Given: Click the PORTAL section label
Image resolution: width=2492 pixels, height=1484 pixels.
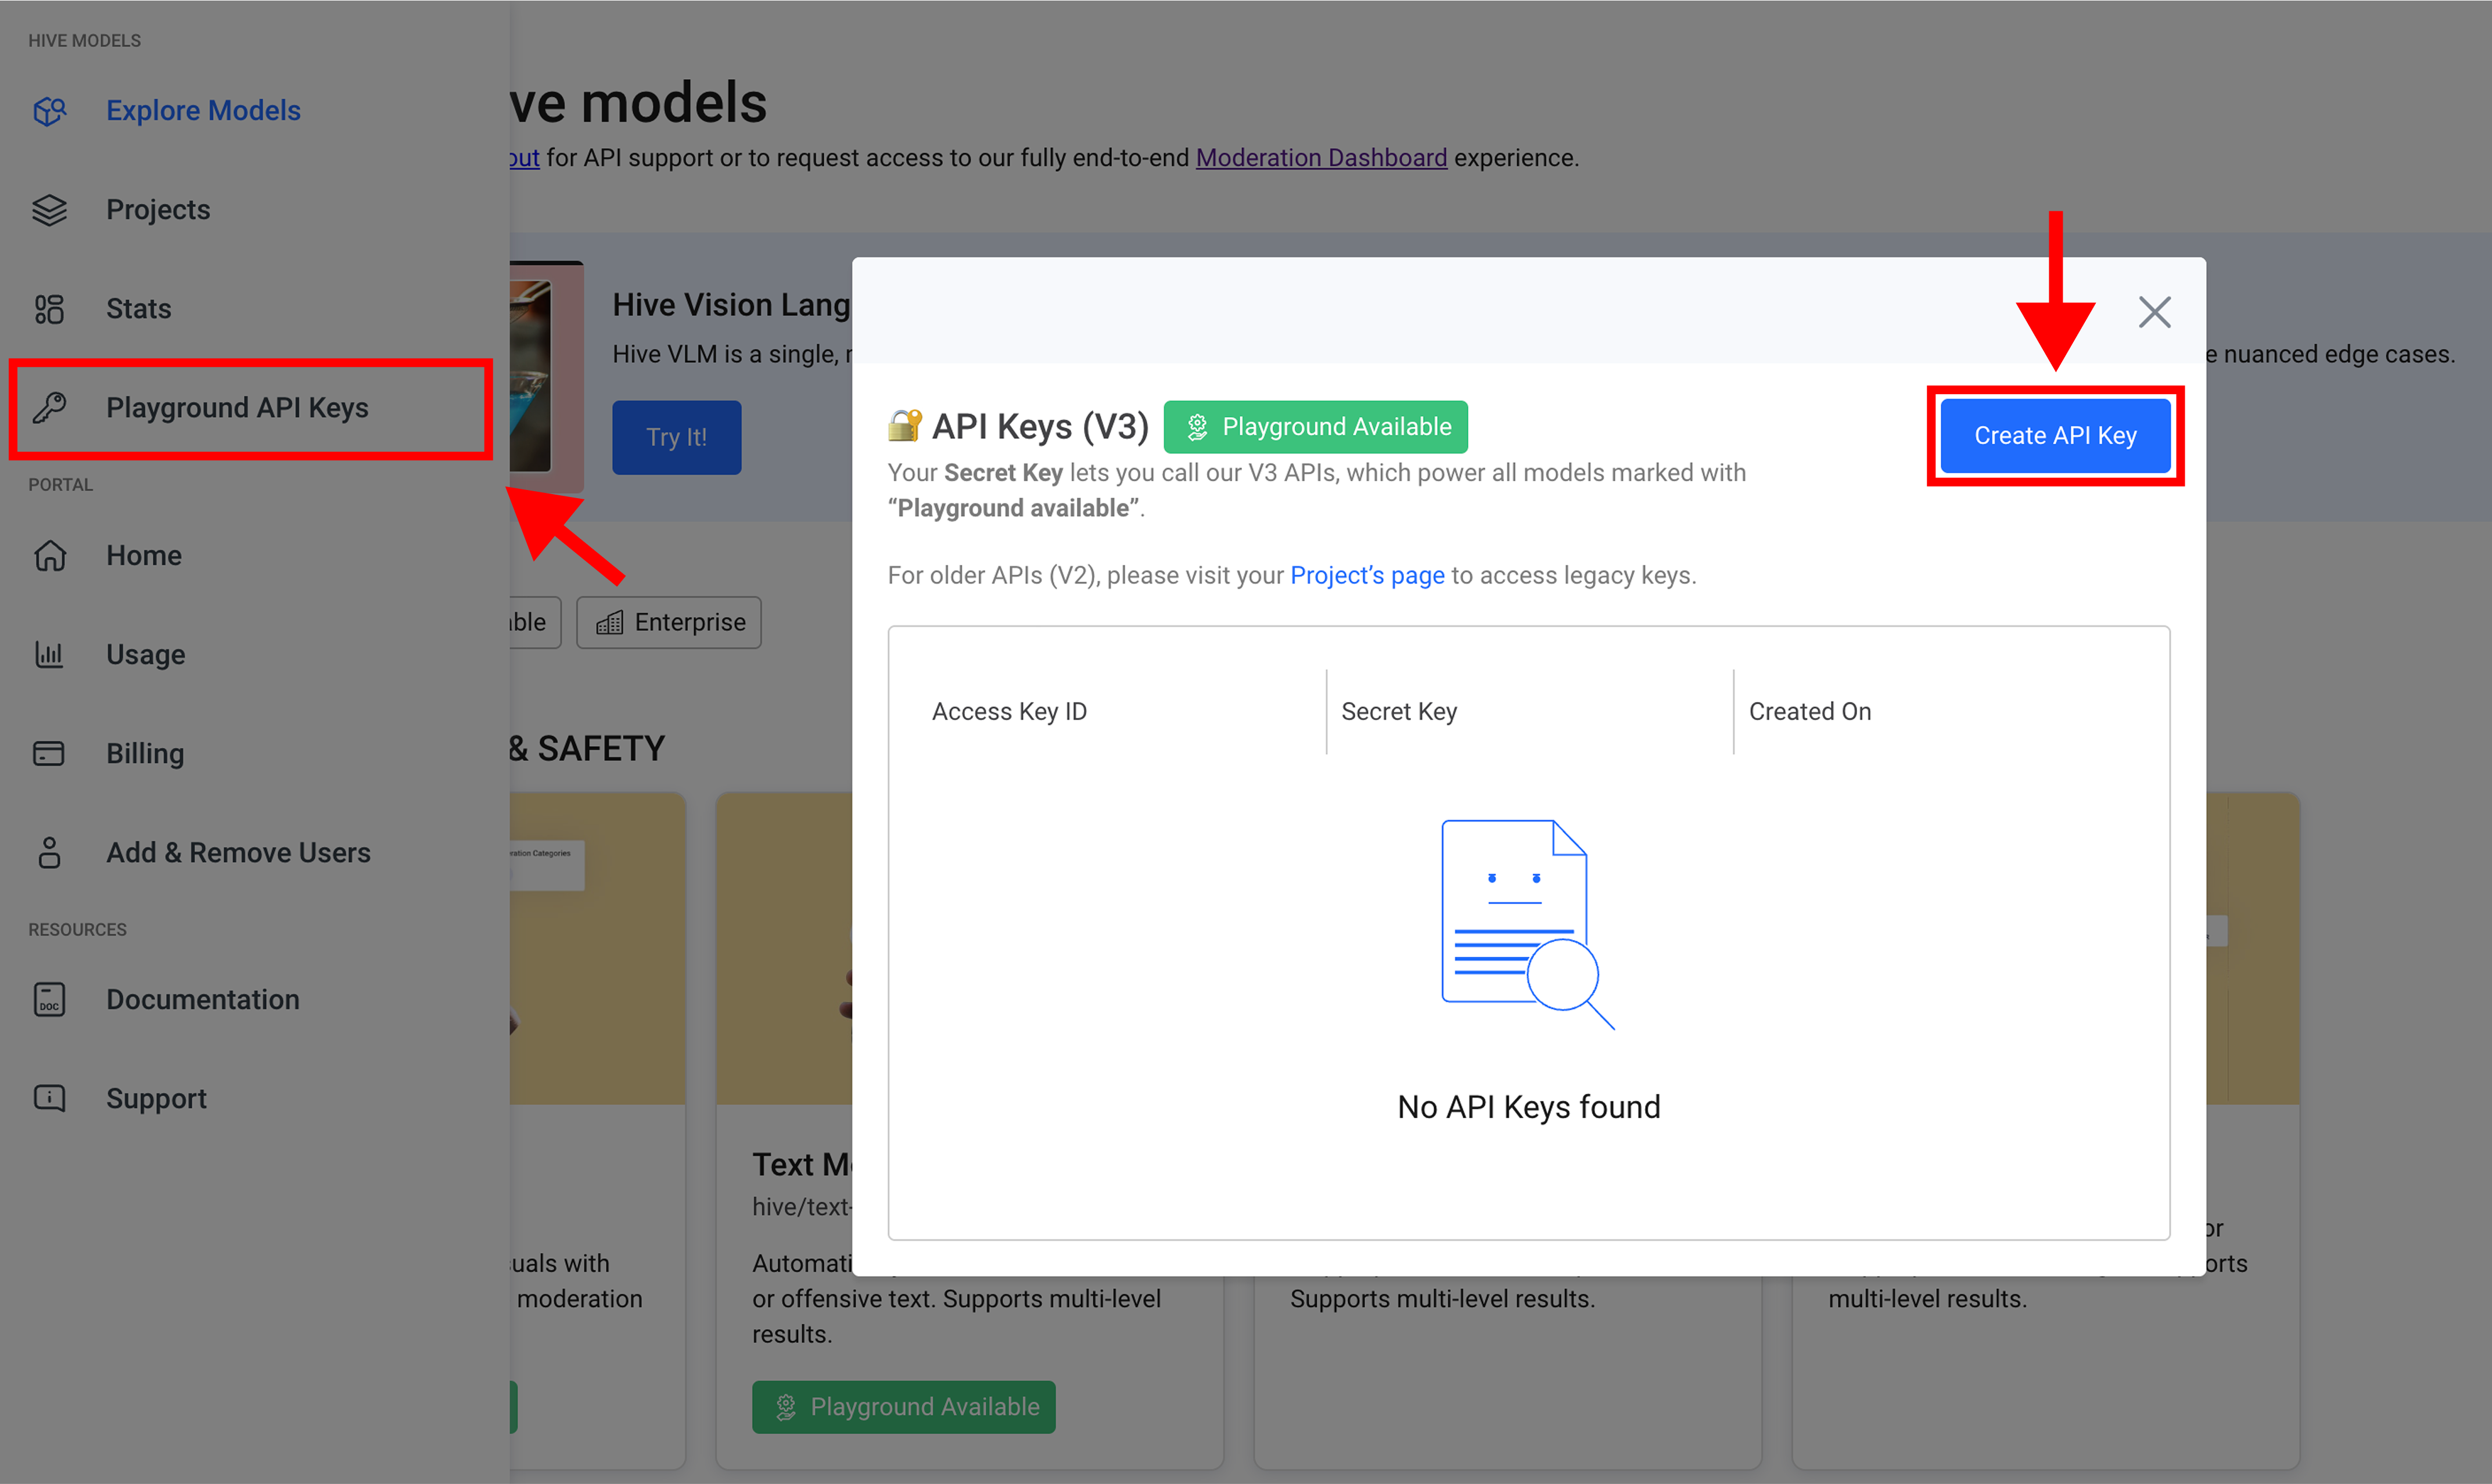Looking at the screenshot, I should point(60,485).
